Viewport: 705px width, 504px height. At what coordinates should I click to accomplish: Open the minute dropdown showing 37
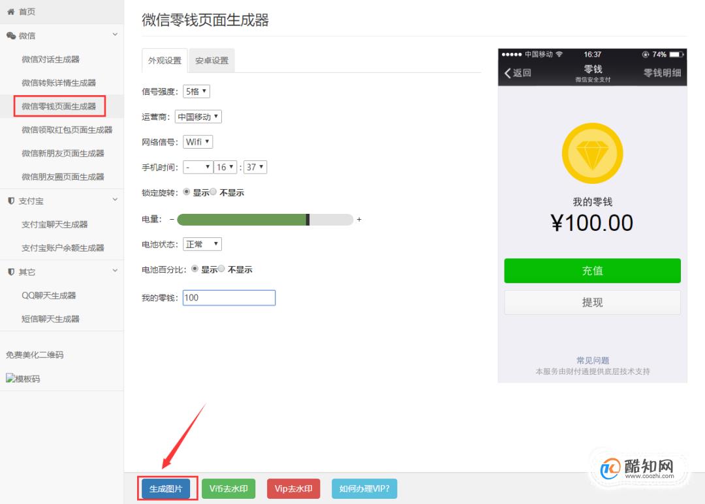click(x=255, y=167)
